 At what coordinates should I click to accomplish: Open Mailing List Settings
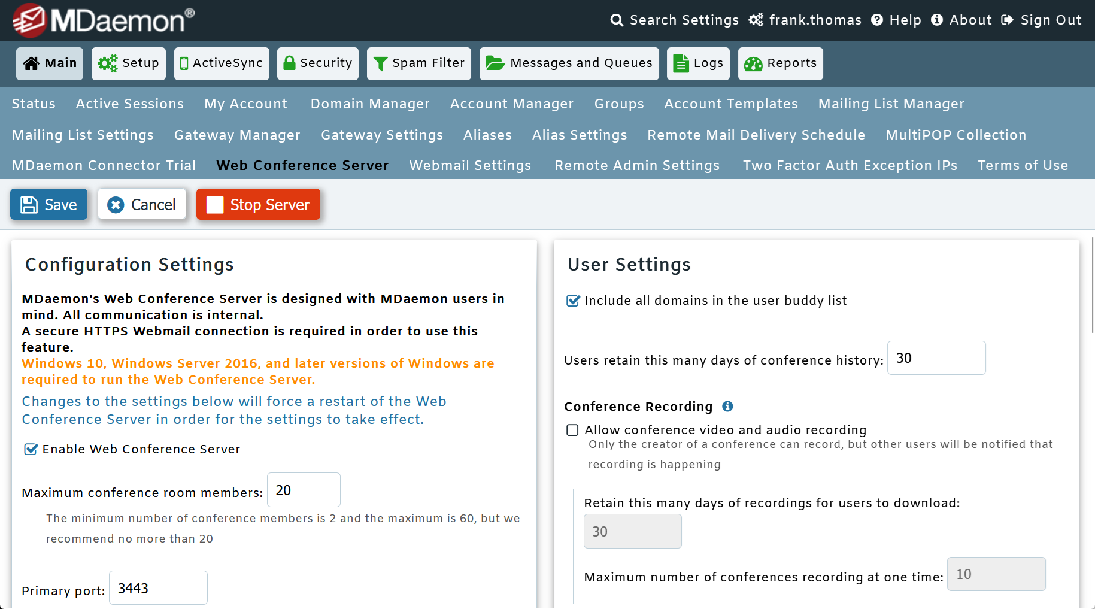[x=83, y=135]
